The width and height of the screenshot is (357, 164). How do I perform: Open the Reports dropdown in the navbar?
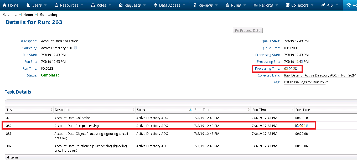tap(266, 5)
